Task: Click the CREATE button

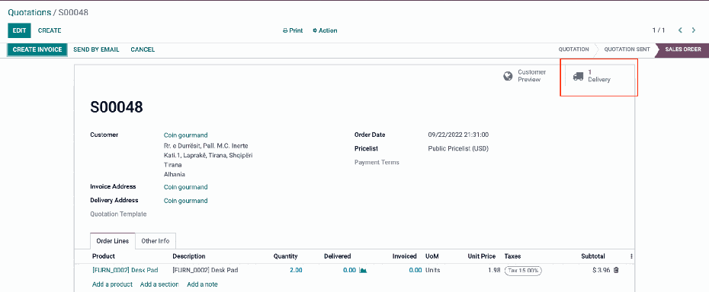Action: (x=50, y=30)
